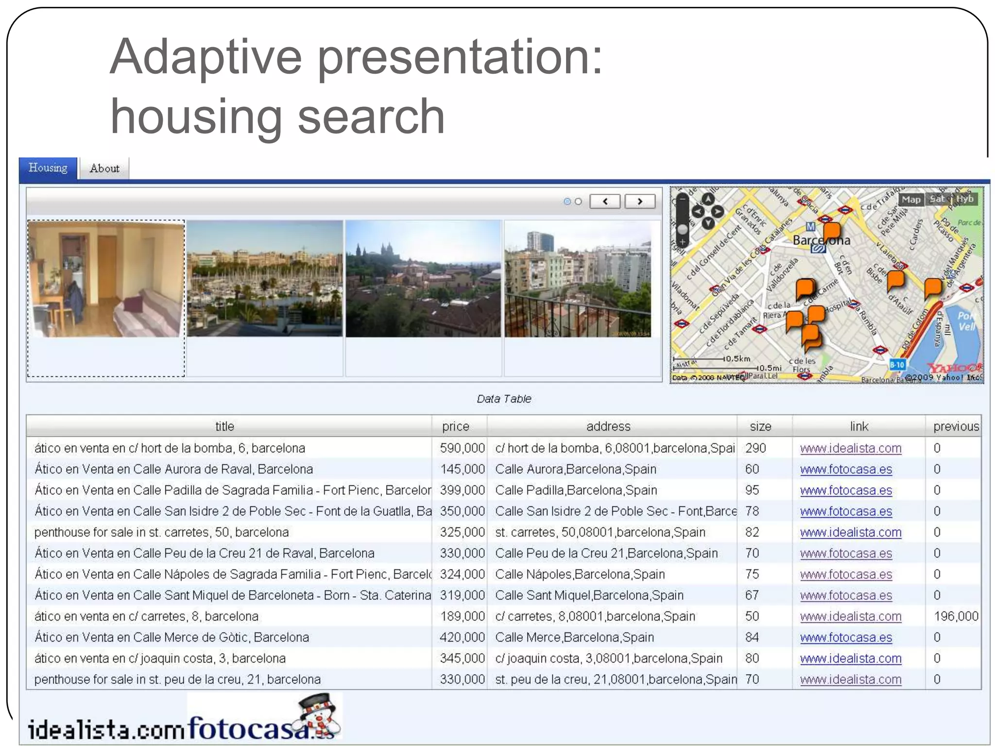Image resolution: width=995 pixels, height=746 pixels.
Task: Click the B-10 road sign on map
Action: tap(897, 365)
